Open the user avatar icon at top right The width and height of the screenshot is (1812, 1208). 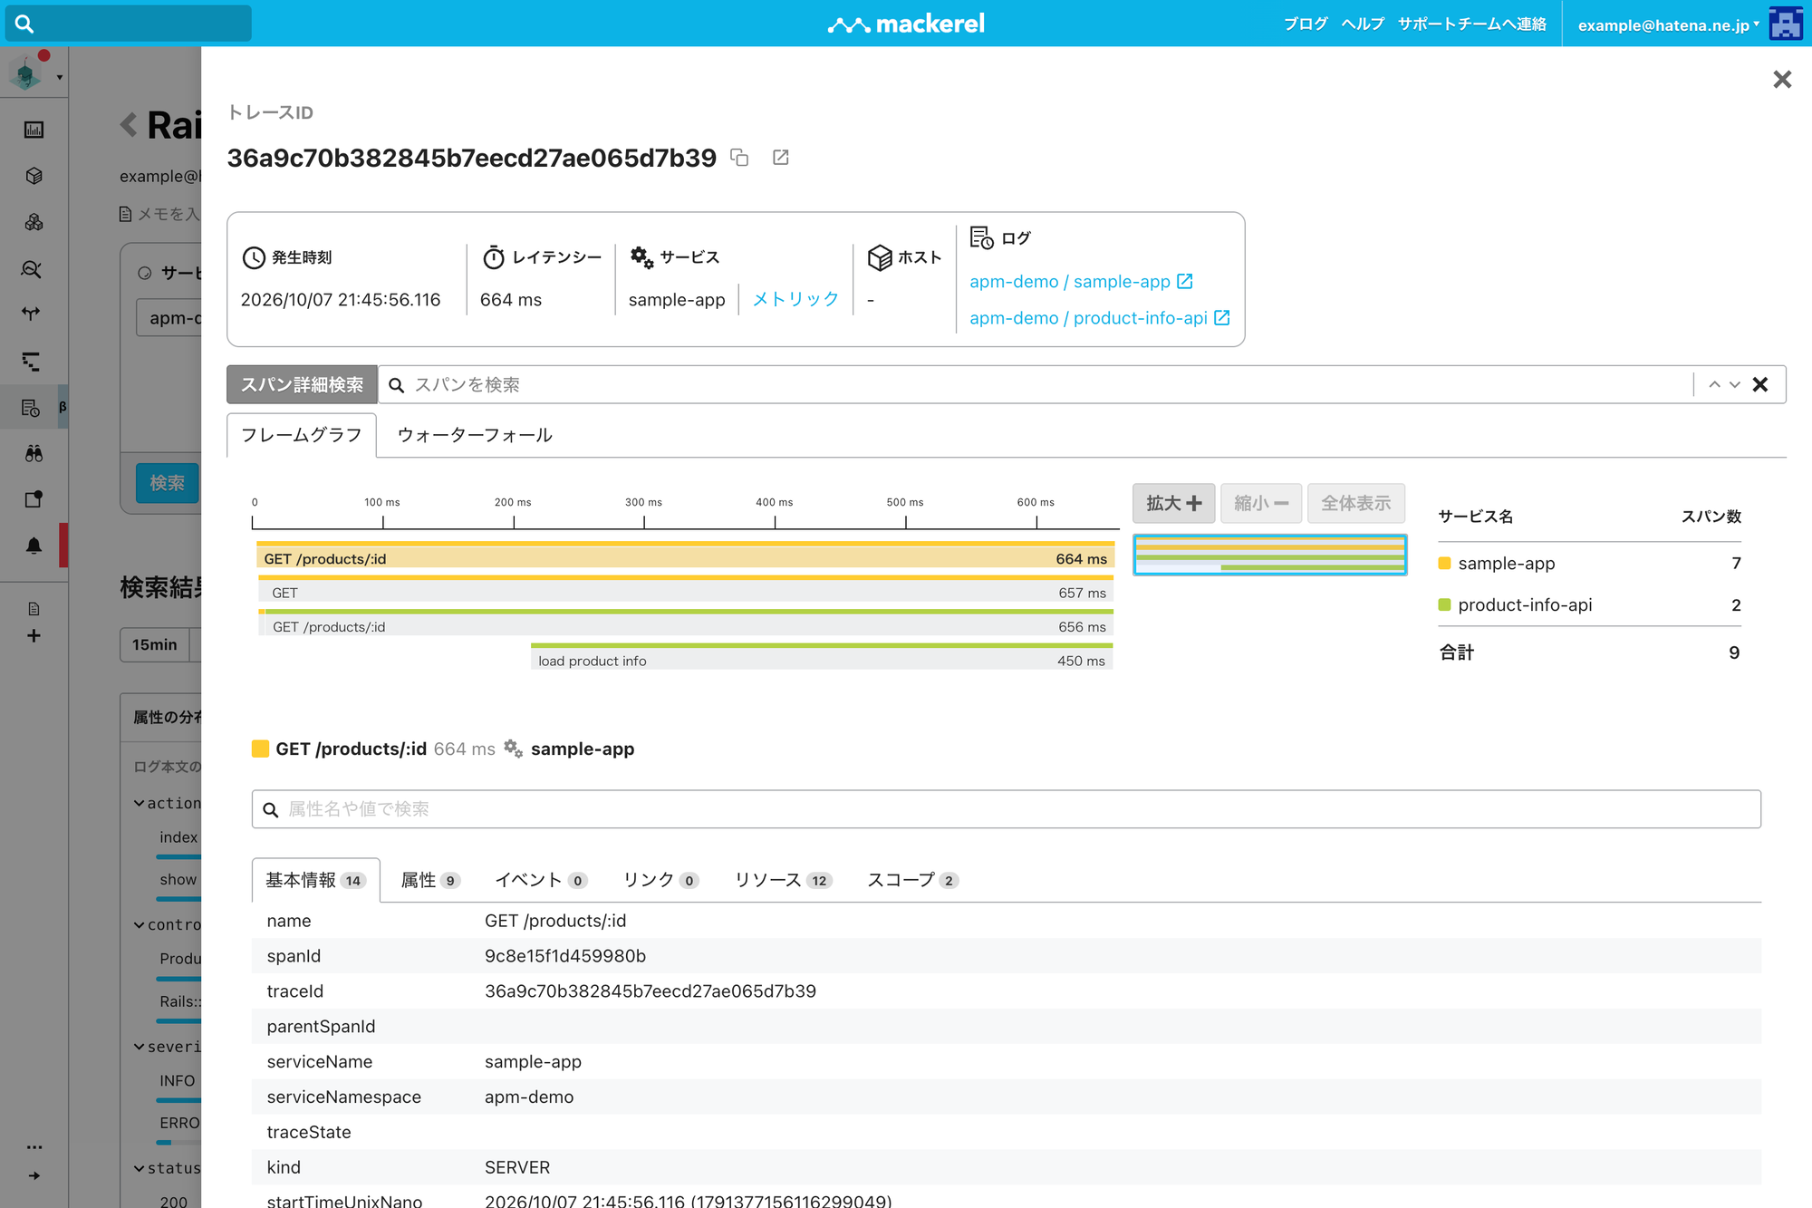(x=1785, y=24)
